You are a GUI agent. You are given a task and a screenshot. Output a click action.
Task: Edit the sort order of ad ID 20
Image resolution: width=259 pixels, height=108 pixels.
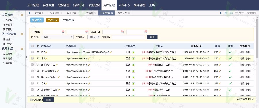click(220, 90)
